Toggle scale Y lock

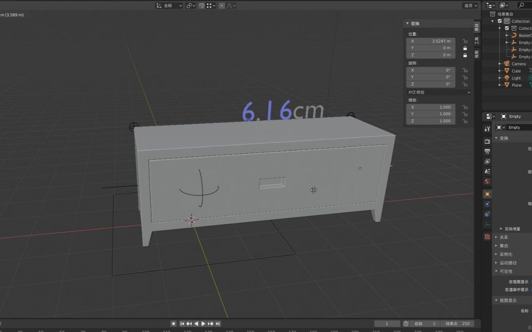coord(465,114)
